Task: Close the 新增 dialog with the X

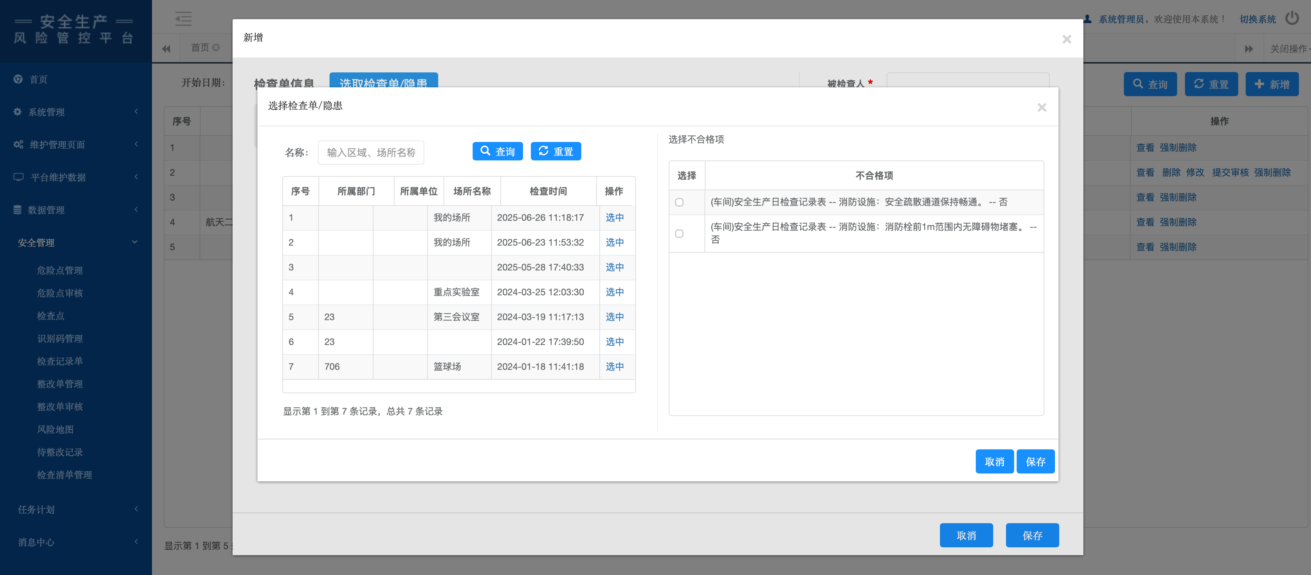Action: click(1067, 39)
